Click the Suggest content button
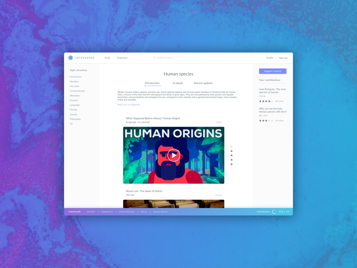This screenshot has height=268, width=357. [272, 71]
